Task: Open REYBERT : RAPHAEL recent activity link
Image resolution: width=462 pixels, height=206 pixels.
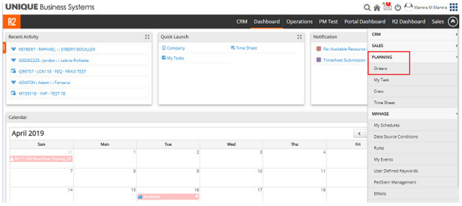Action: [57, 49]
